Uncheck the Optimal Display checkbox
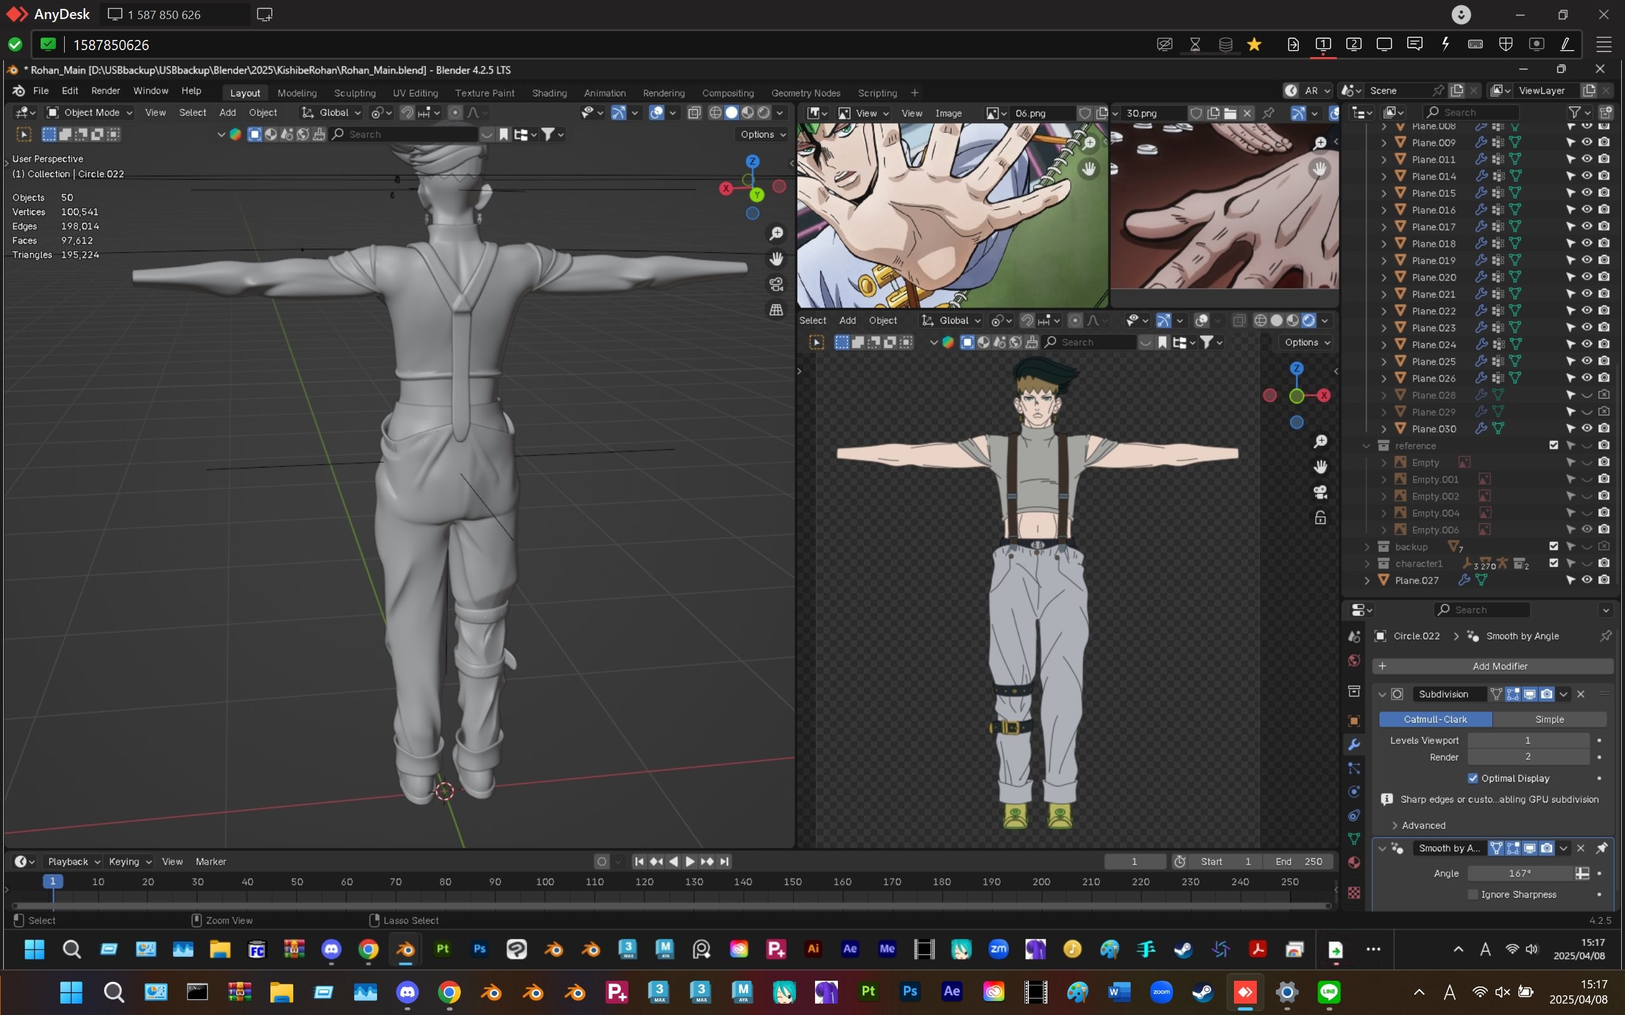Viewport: 1625px width, 1015px height. [x=1473, y=778]
